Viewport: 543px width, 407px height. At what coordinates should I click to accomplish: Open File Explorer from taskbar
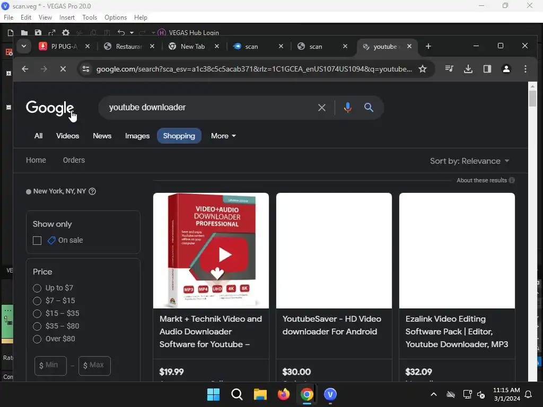(260, 394)
